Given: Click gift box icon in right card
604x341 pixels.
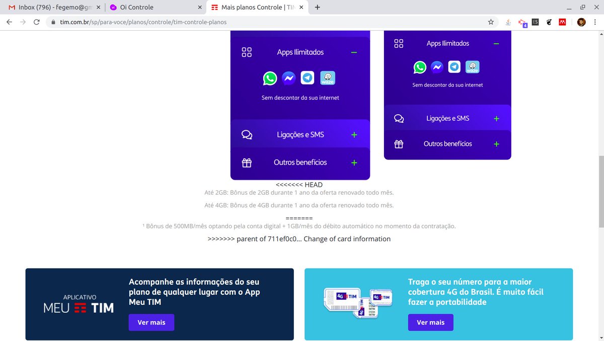Looking at the screenshot, I should [x=399, y=144].
